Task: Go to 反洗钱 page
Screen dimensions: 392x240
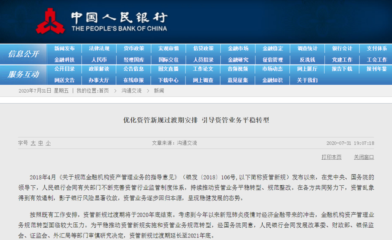Action: 307,60
